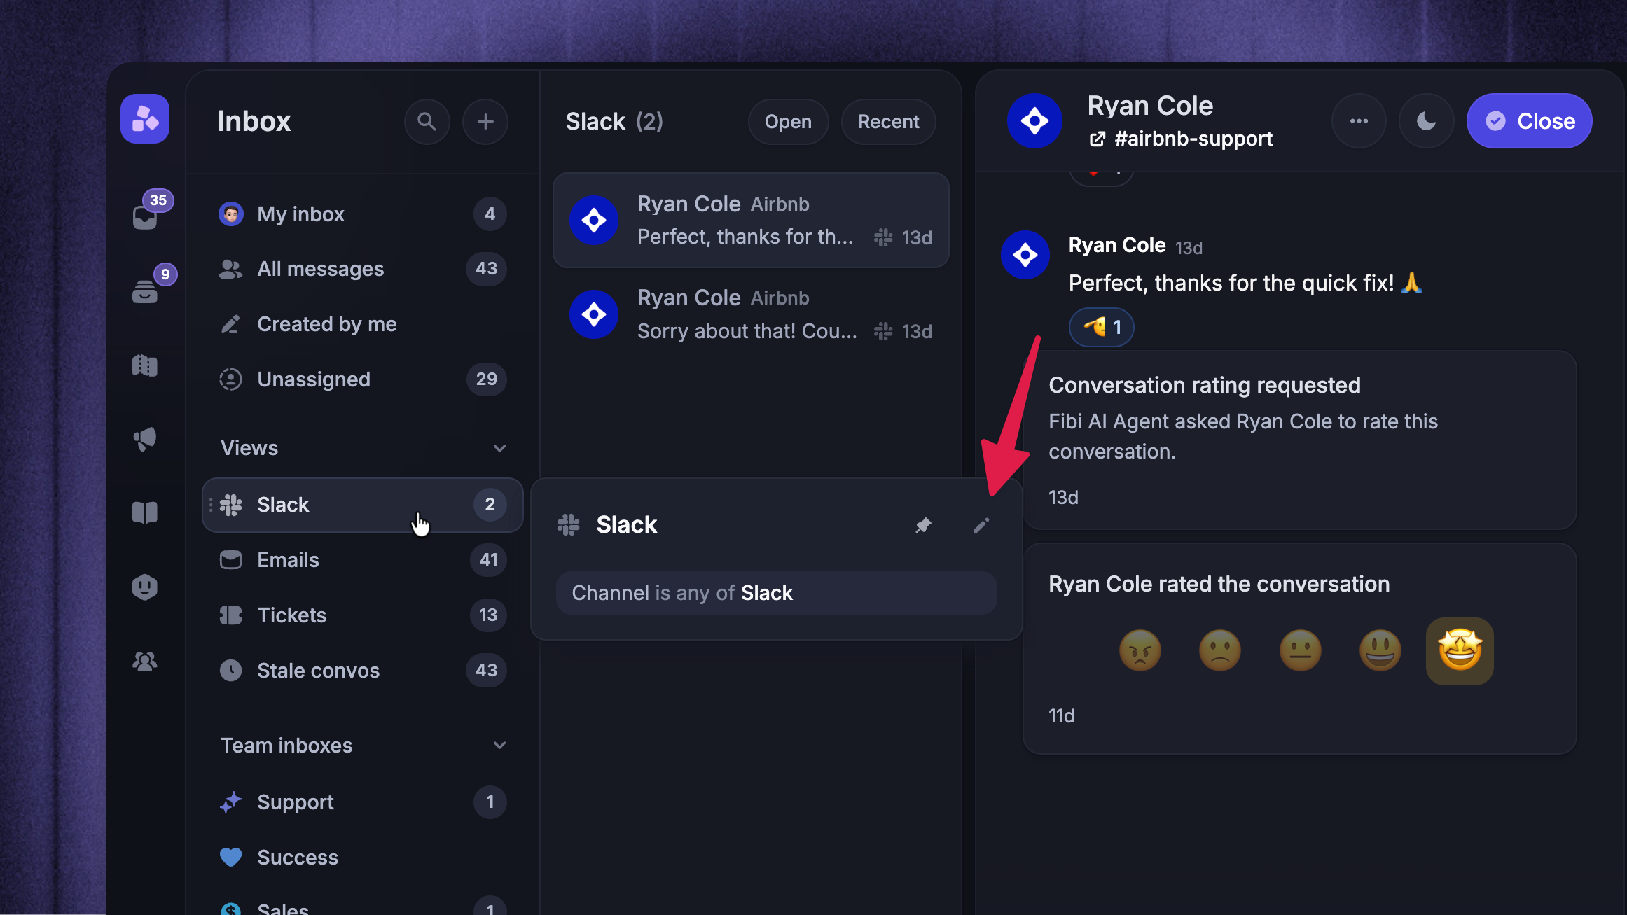Open the #airbnb-support channel link
This screenshot has height=915, width=1627.
pos(1182,139)
